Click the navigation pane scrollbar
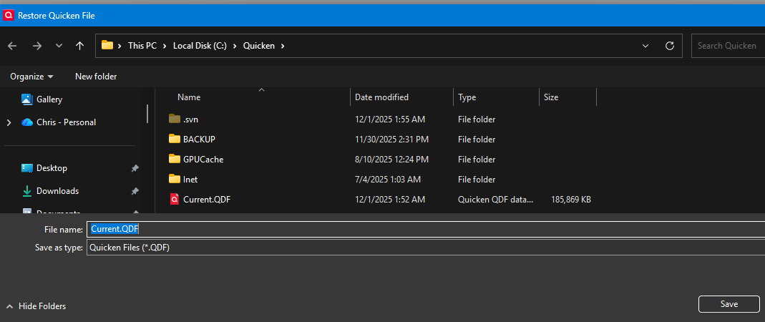This screenshot has height=322, width=765. pos(147,113)
